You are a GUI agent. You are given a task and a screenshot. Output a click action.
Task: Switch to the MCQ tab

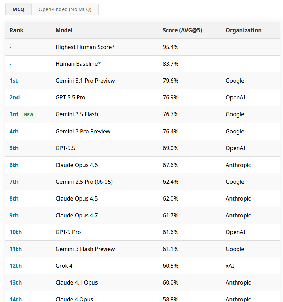point(18,9)
